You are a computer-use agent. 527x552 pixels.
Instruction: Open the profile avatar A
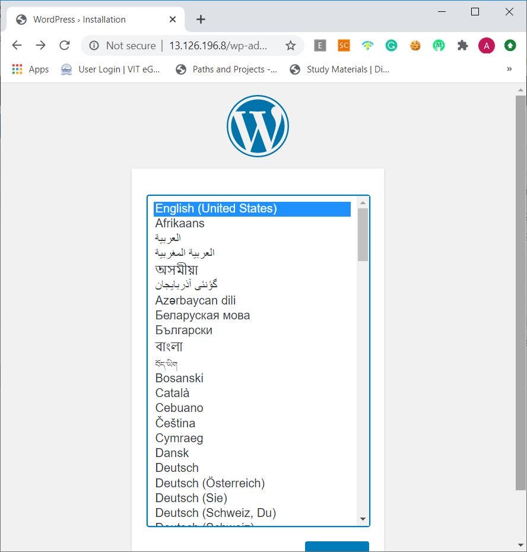[x=487, y=46]
